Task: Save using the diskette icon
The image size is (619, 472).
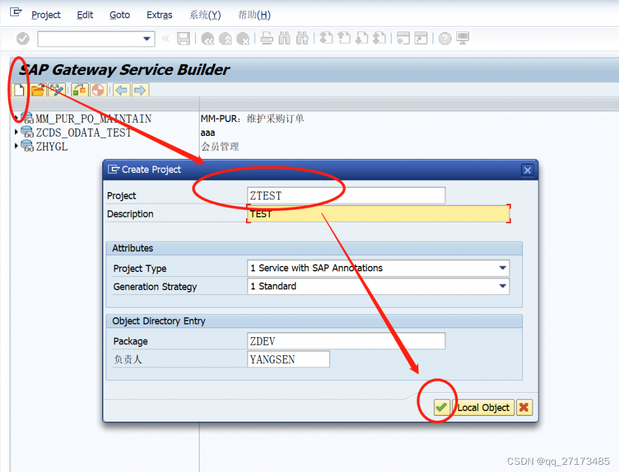Action: pos(182,38)
